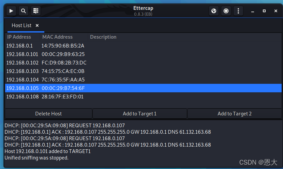
Task: Click Add to Target 1 button
Action: 139,114
